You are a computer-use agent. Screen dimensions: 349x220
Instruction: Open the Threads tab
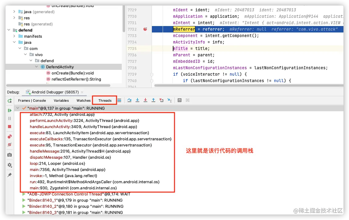[104, 100]
